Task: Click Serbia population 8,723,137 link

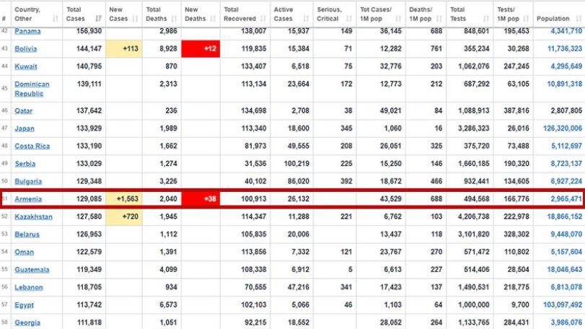Action: tap(566, 163)
